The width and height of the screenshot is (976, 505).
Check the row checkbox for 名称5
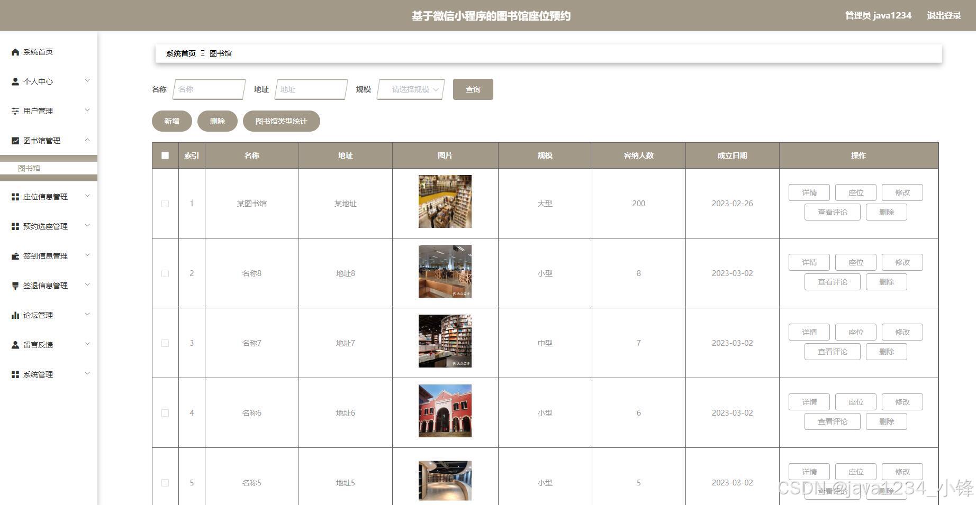click(x=165, y=483)
